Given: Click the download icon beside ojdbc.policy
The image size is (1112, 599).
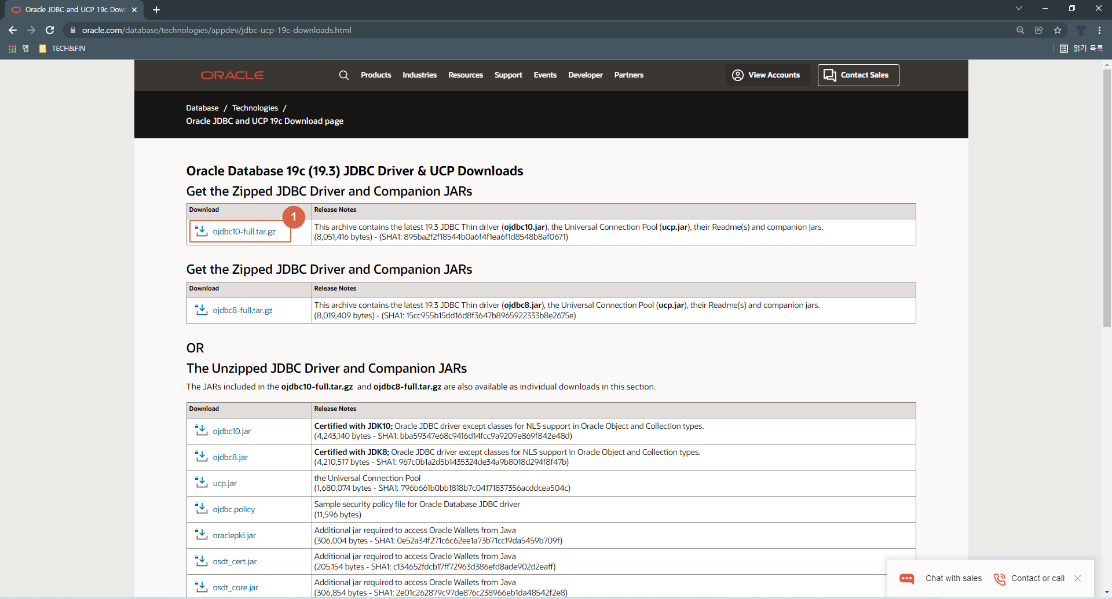Looking at the screenshot, I should (x=202, y=509).
